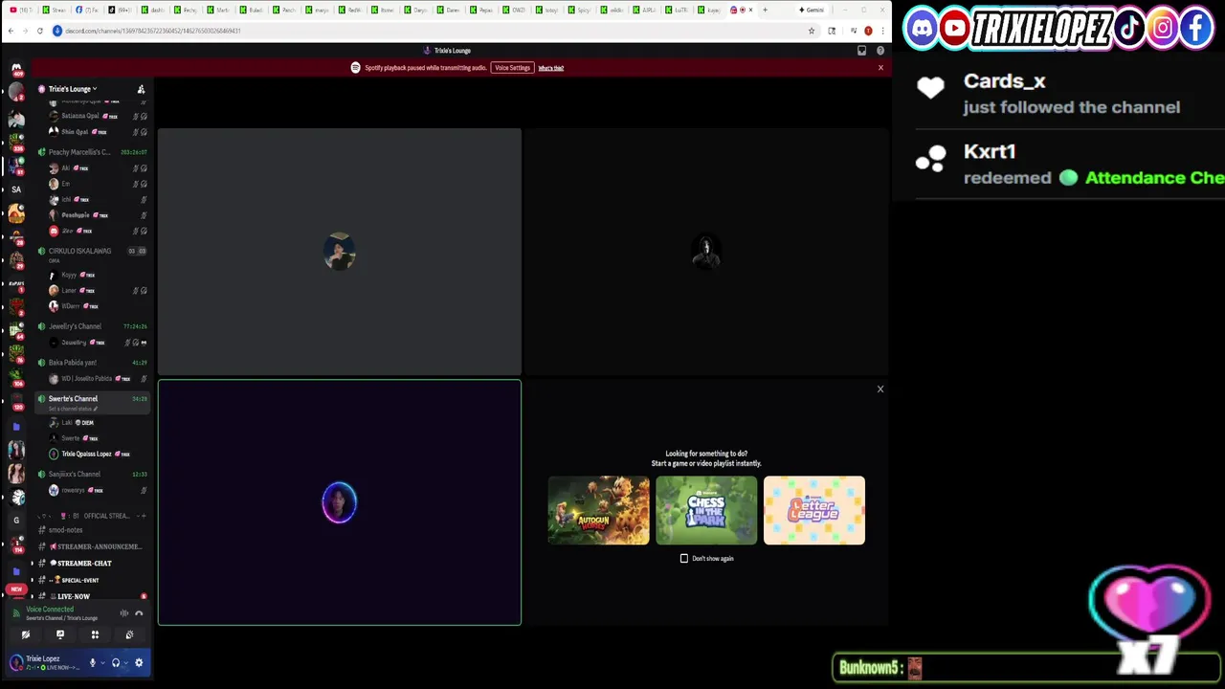Select the highlighted bottom-left video tile
1225x689 pixels.
pos(340,502)
